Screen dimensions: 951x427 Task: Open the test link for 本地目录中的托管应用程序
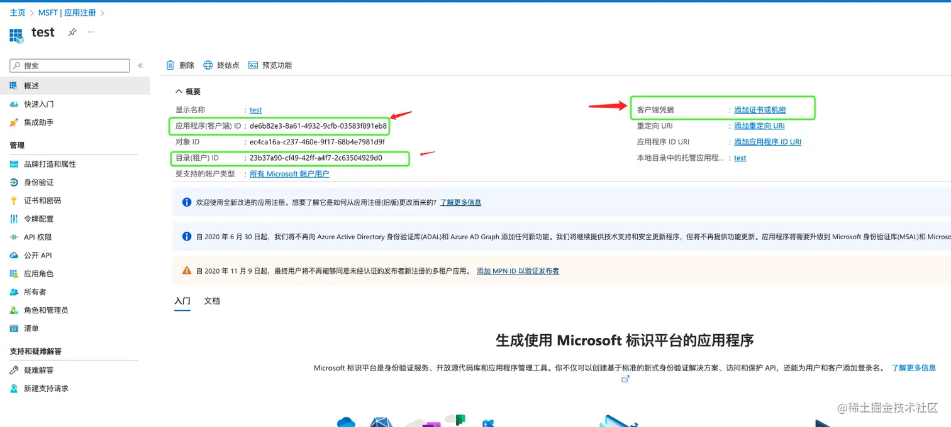click(x=740, y=158)
